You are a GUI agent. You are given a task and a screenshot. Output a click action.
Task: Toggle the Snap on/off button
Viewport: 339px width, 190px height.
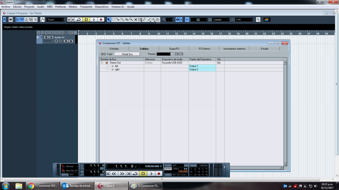point(187,19)
